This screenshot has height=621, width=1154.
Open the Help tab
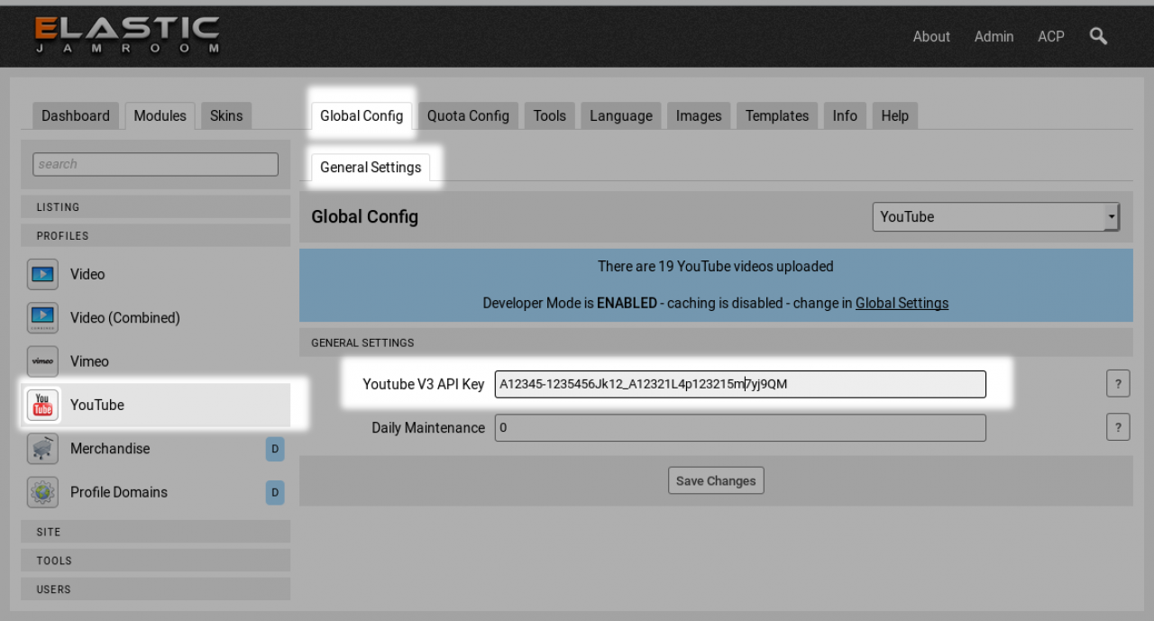click(x=895, y=115)
